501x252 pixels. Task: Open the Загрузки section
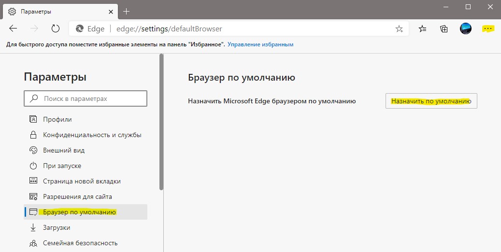pyautogui.click(x=86, y=227)
